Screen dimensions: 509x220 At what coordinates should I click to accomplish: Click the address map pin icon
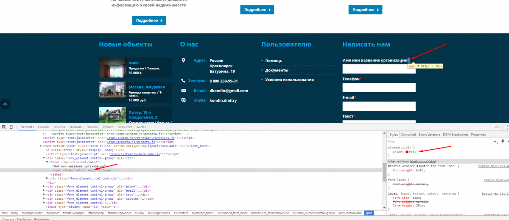click(x=183, y=60)
